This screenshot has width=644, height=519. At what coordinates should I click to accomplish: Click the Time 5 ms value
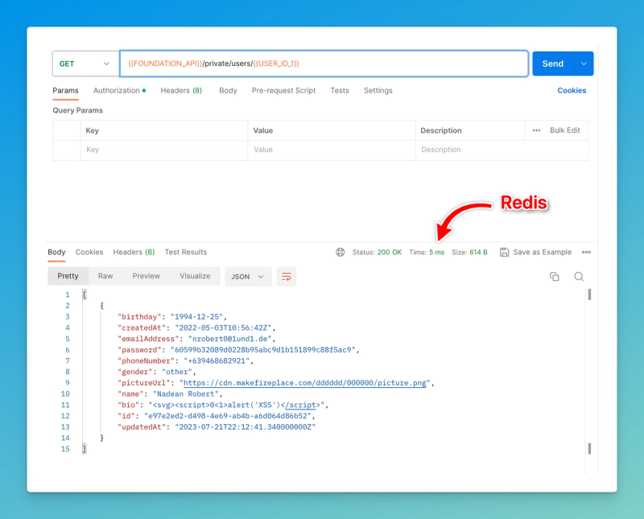click(x=436, y=252)
